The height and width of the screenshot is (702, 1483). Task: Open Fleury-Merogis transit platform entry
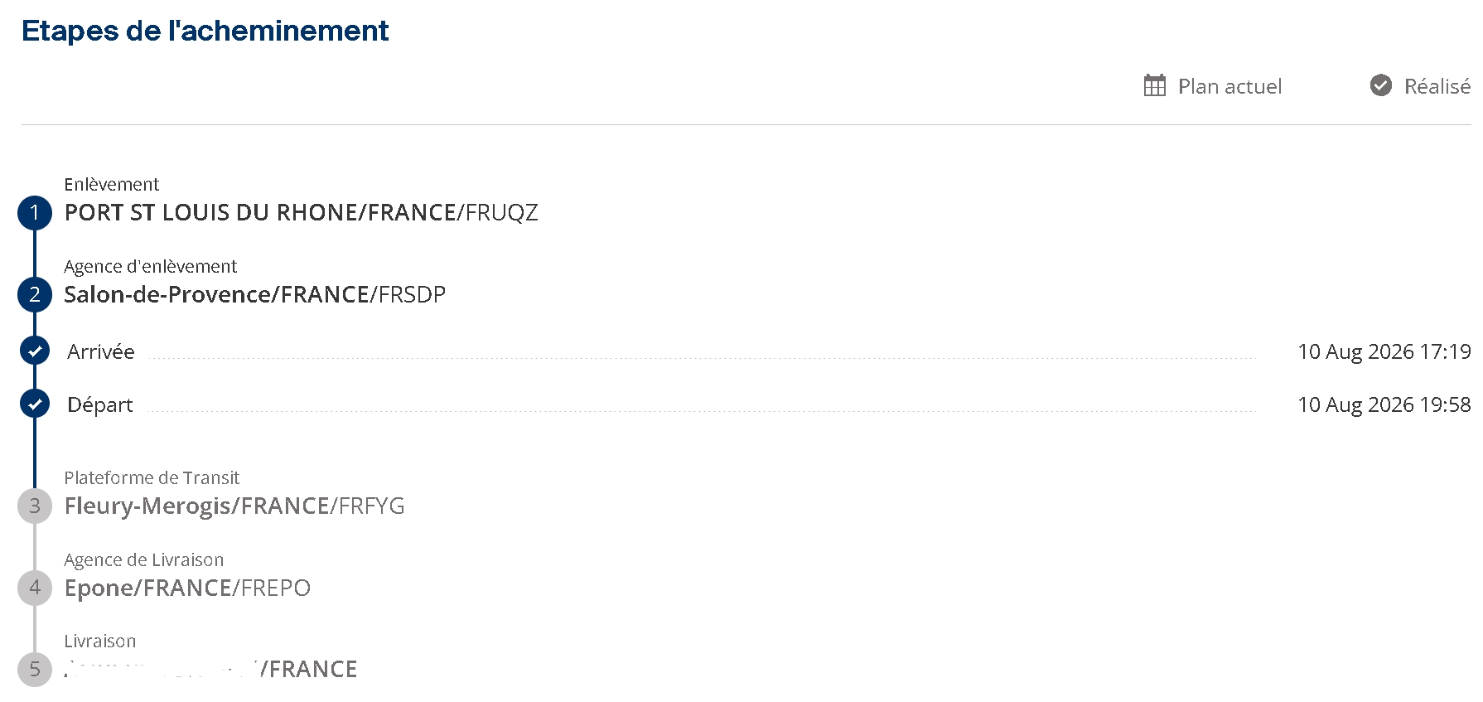tap(234, 506)
